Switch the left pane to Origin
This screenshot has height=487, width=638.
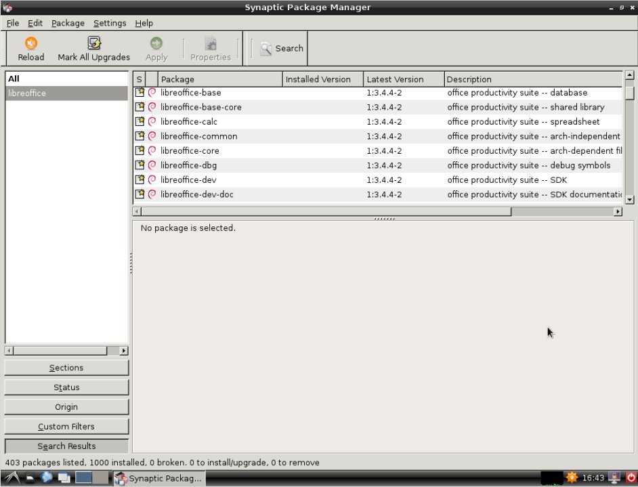[66, 407]
